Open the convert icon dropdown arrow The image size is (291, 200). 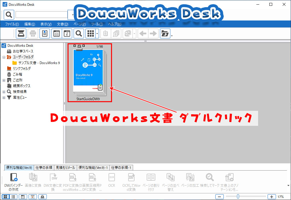[x=134, y=33]
